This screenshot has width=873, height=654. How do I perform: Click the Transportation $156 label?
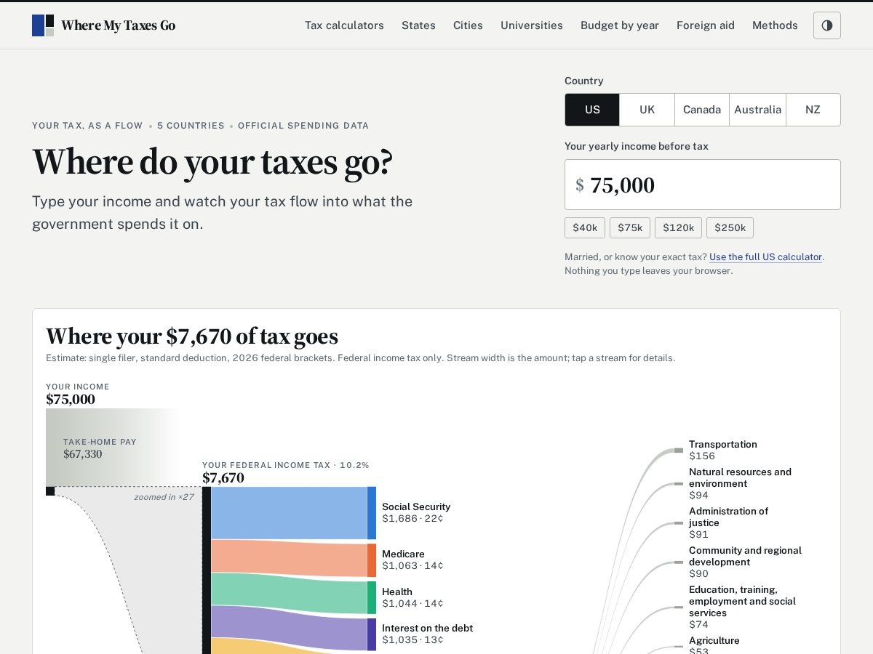point(723,450)
